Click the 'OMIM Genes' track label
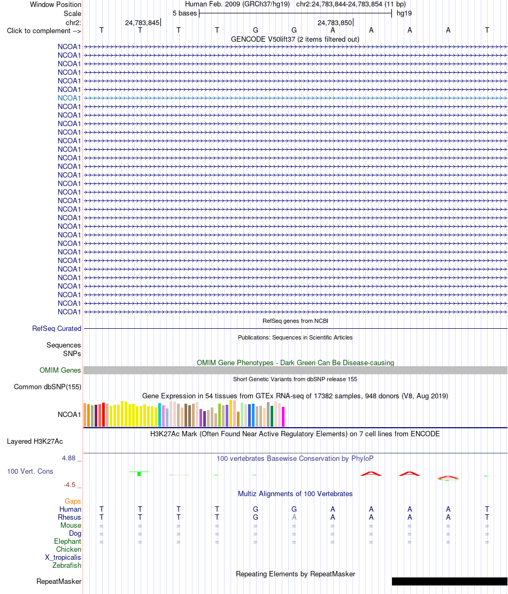Image resolution: width=508 pixels, height=594 pixels. point(60,370)
